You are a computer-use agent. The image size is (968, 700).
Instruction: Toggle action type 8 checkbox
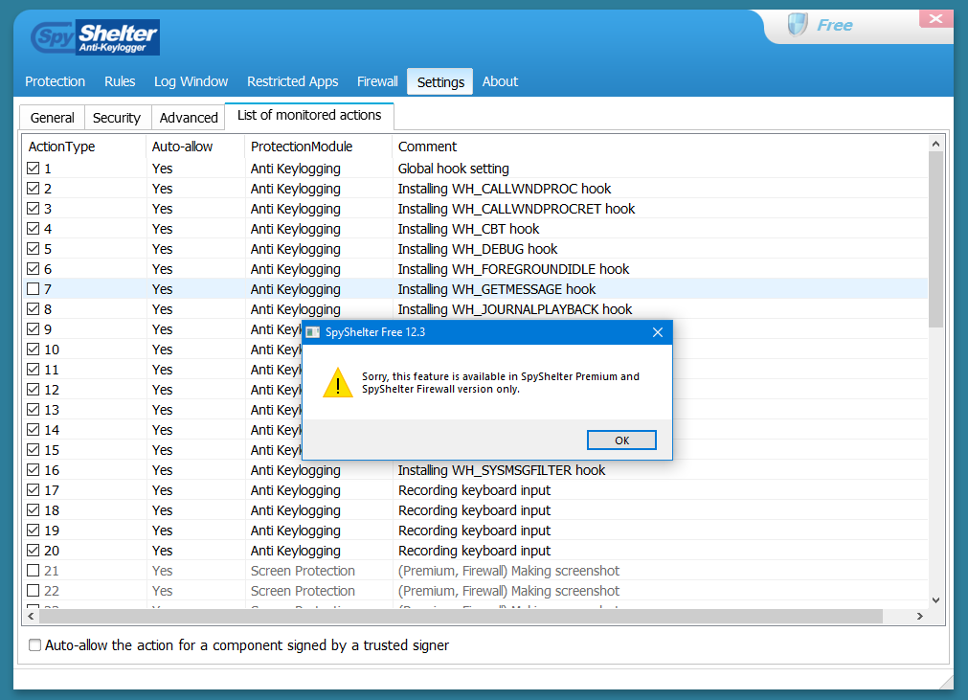(34, 309)
